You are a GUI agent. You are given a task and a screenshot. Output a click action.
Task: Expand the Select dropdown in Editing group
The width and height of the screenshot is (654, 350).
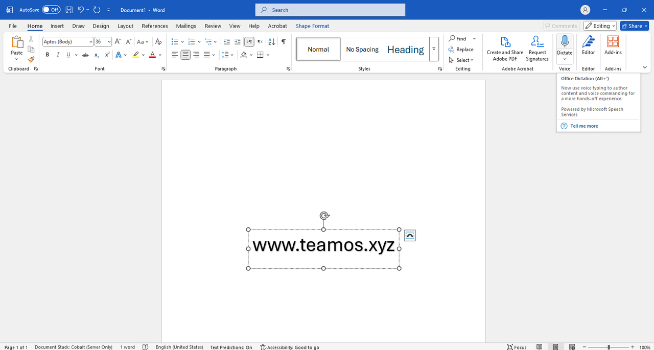click(461, 60)
